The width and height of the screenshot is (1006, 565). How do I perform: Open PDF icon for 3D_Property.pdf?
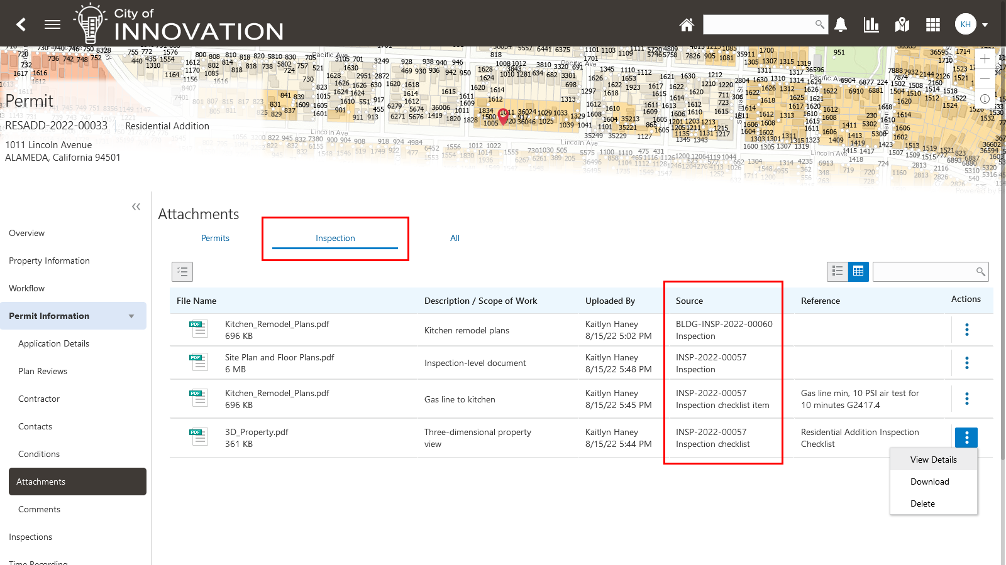coord(199,437)
